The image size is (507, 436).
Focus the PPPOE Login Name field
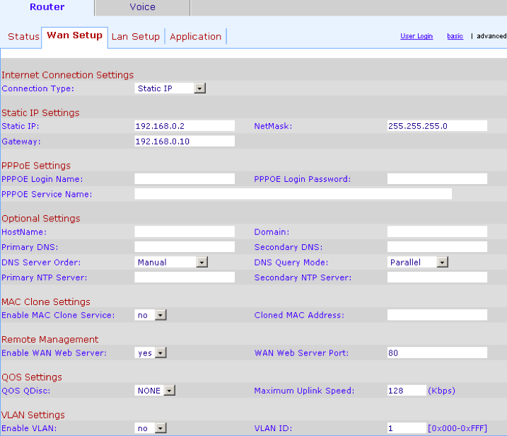coord(185,179)
